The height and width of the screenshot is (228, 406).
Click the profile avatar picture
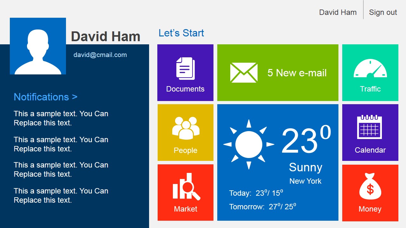pos(38,46)
